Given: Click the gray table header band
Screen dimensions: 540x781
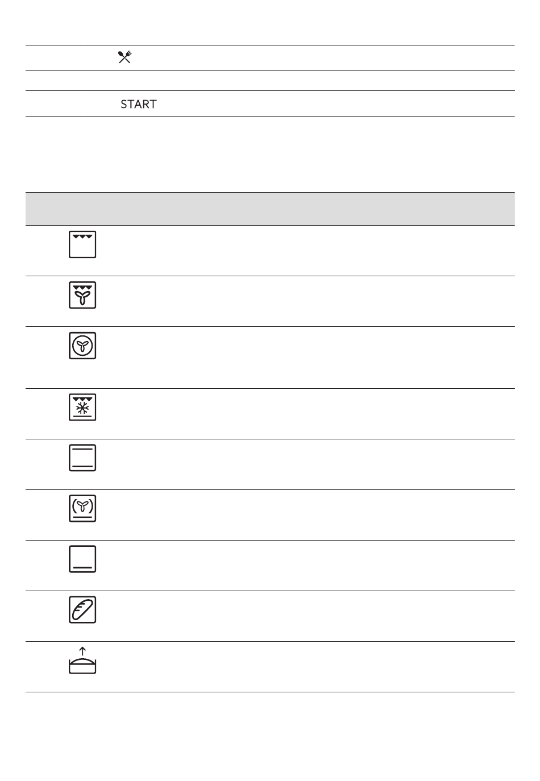Looking at the screenshot, I should (270, 209).
